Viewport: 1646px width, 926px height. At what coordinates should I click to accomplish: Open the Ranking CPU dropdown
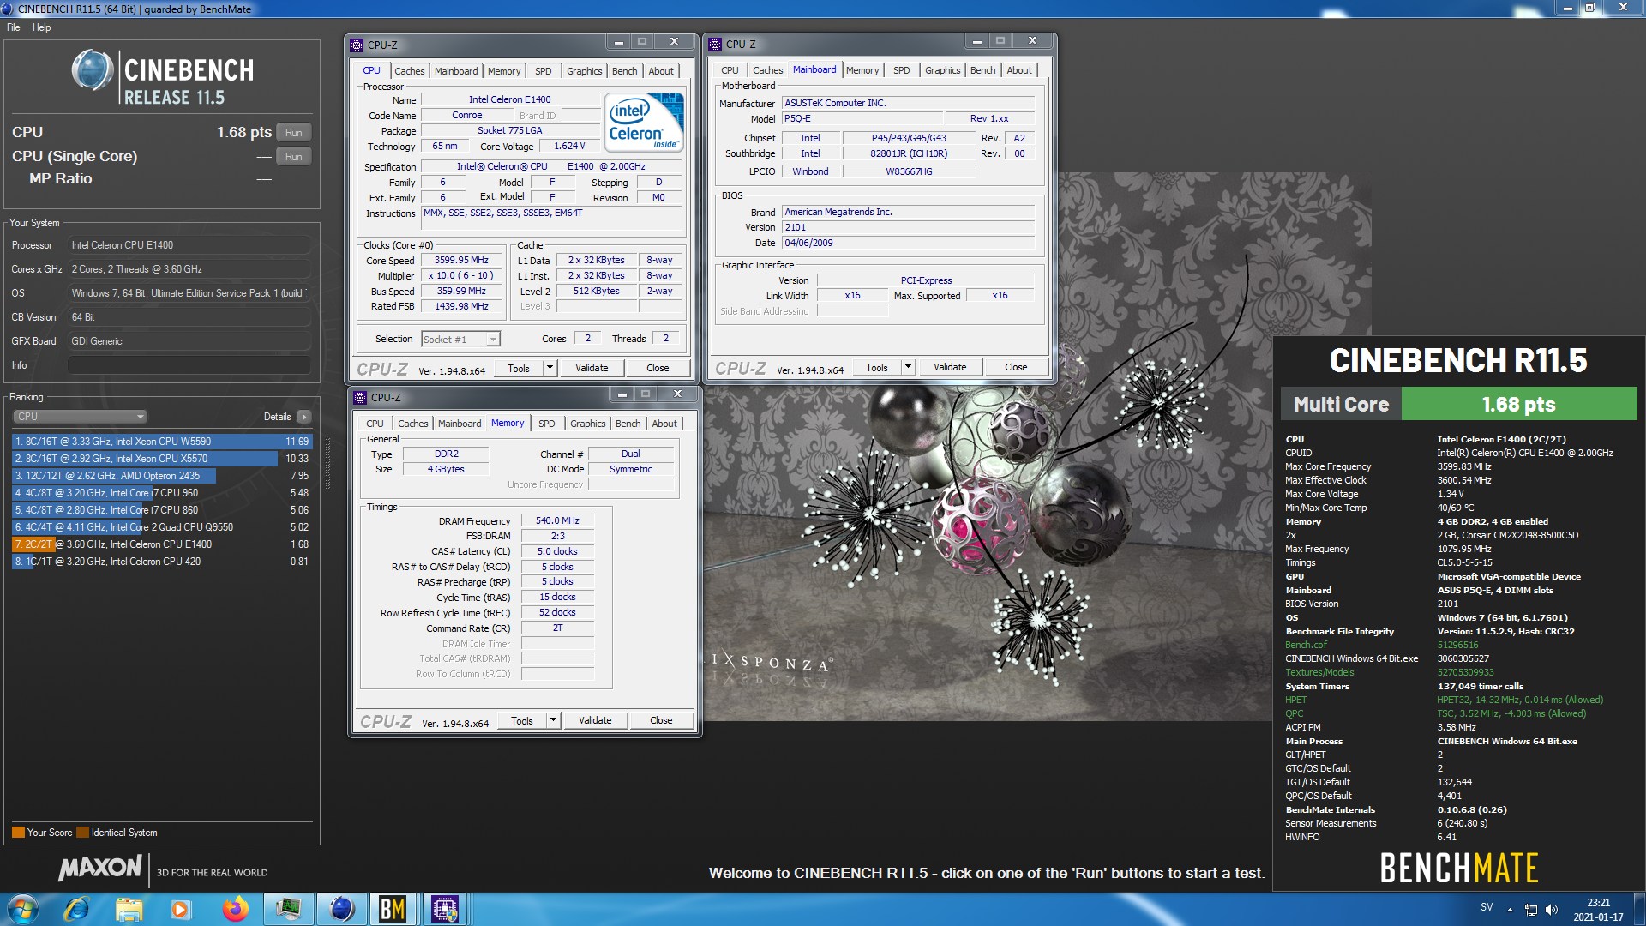pyautogui.click(x=81, y=417)
